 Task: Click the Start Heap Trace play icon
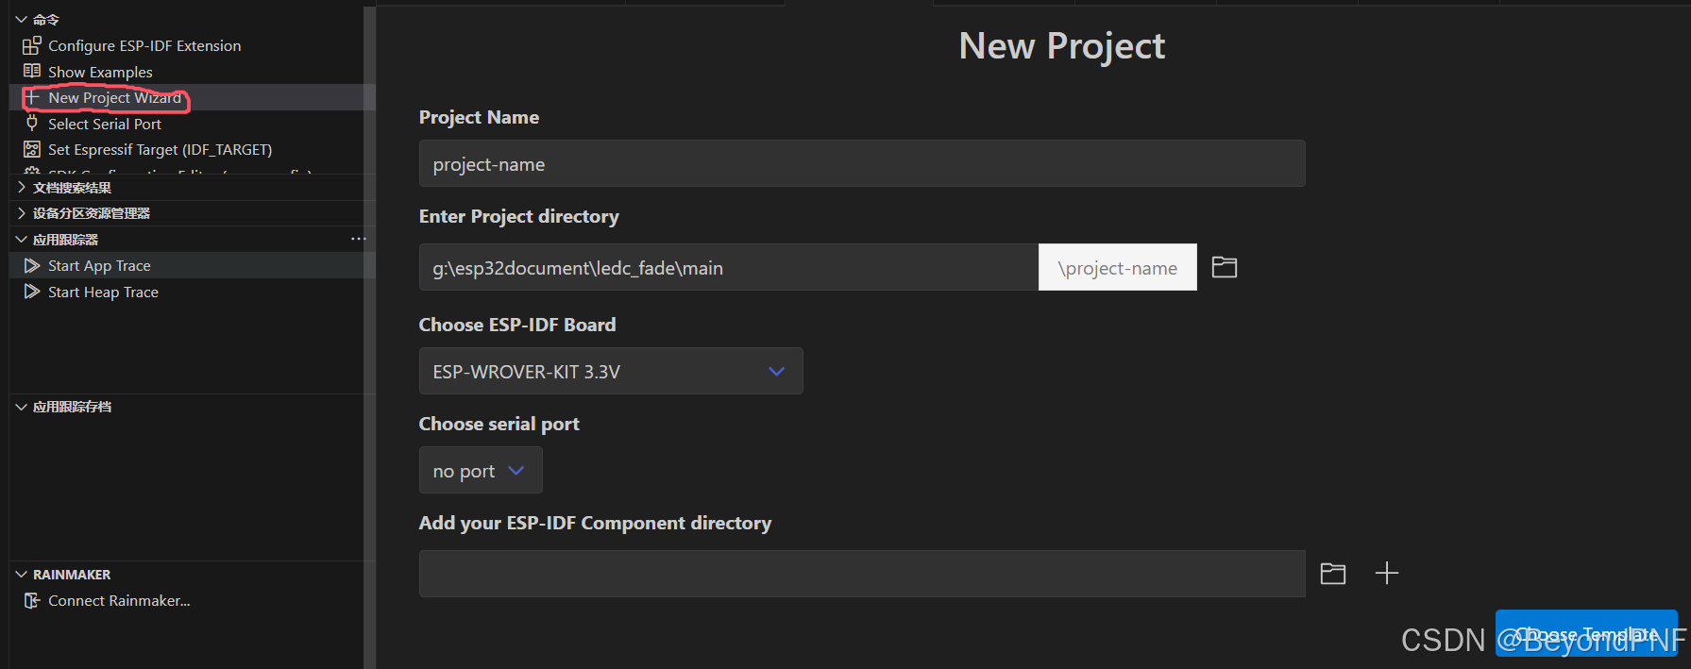click(32, 293)
